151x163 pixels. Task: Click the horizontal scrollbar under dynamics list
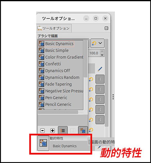click(x=58, y=112)
